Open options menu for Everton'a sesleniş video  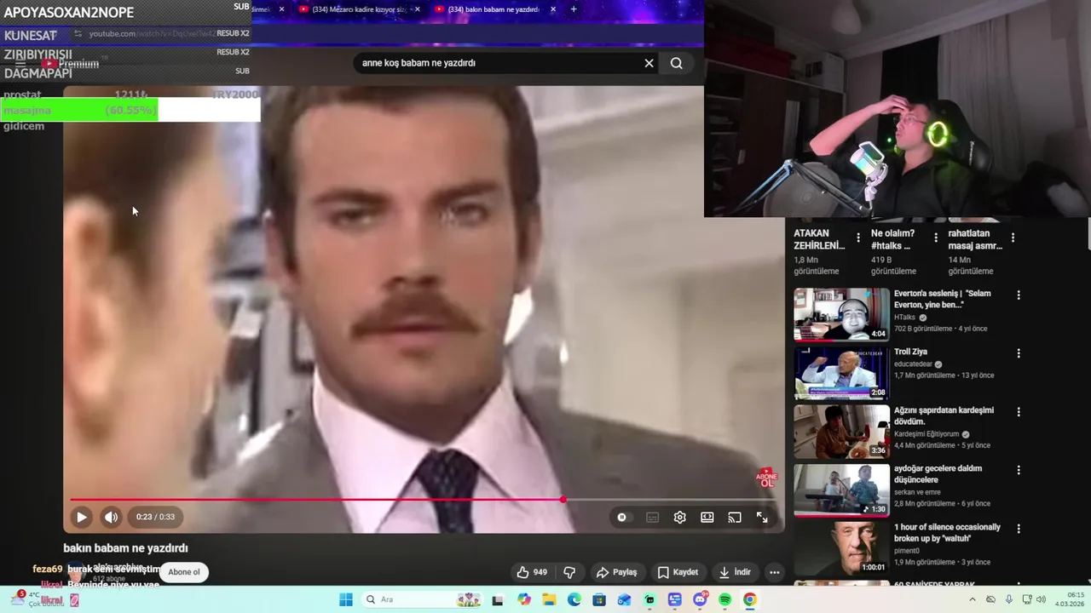[1018, 295]
